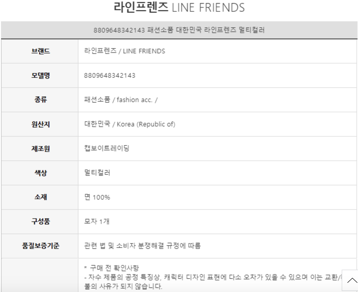Click the 면 100% material value
Viewport: 358px width, 292px height.
pos(97,197)
